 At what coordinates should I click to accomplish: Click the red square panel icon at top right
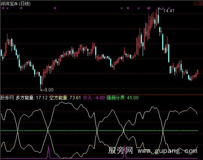coord(200,3)
